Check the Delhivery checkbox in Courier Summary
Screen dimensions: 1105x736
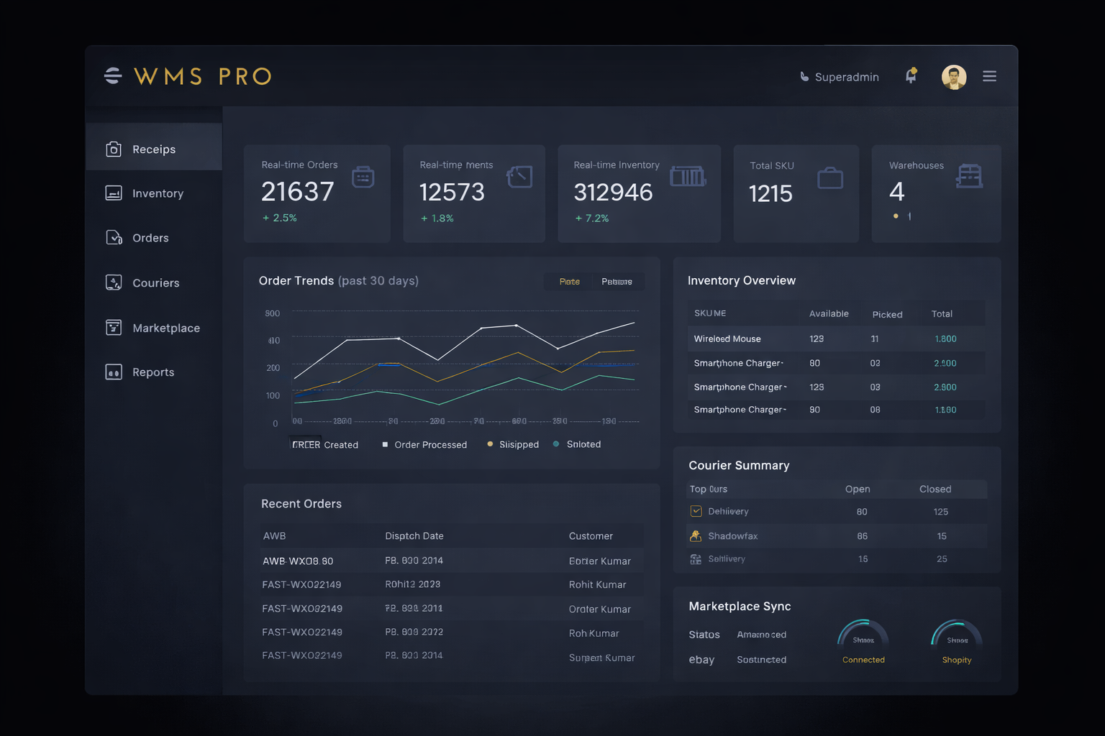695,511
